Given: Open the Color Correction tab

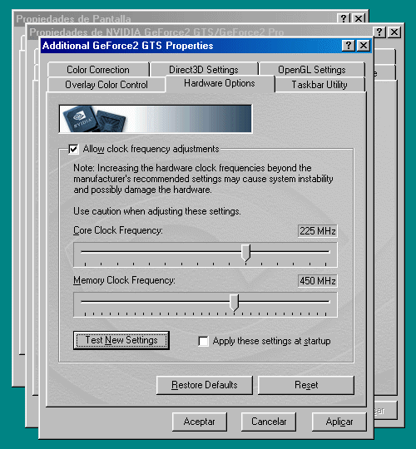Looking at the screenshot, I should click(98, 70).
